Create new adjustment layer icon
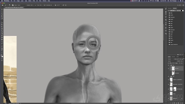Image resolution: width=185 pixels, height=104 pixels. [176, 103]
